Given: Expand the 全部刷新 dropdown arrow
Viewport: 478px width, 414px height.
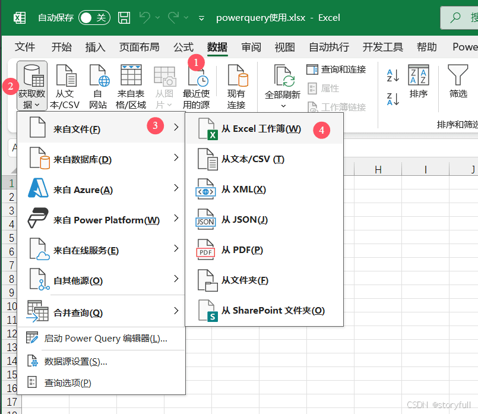Looking at the screenshot, I should [283, 106].
